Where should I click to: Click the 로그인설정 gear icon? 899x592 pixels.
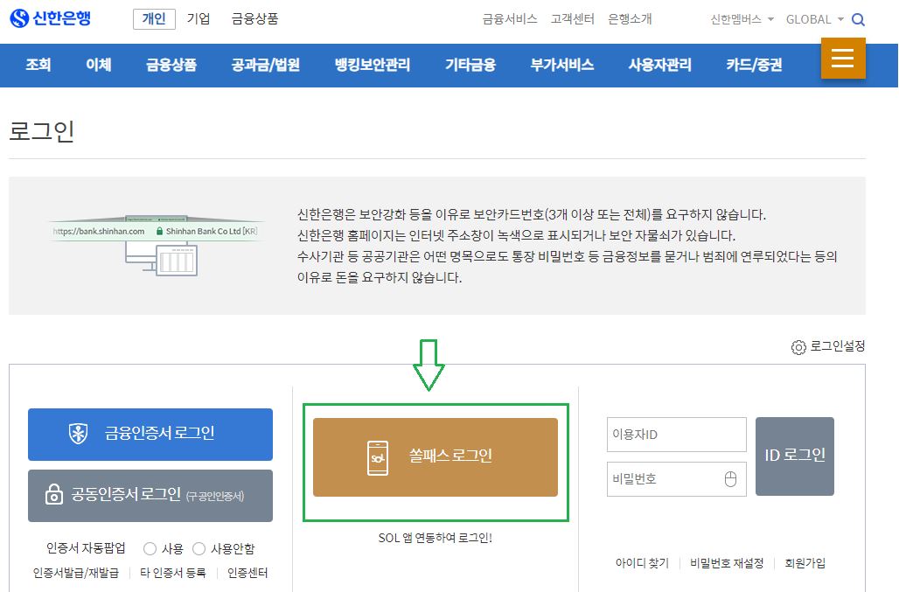pos(798,347)
